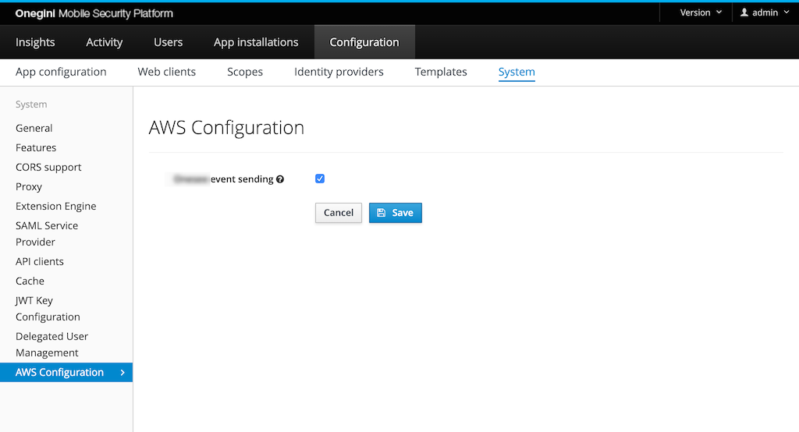The width and height of the screenshot is (799, 432).
Task: Click the event sending label text
Action: [242, 179]
